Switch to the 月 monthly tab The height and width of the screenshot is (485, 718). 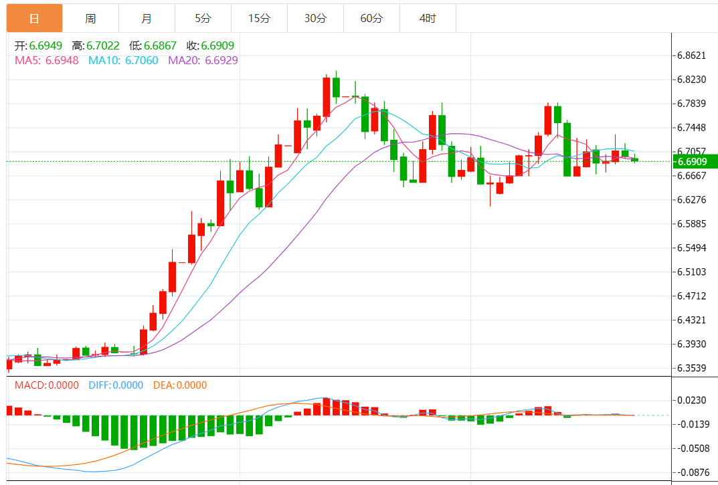click(x=147, y=18)
